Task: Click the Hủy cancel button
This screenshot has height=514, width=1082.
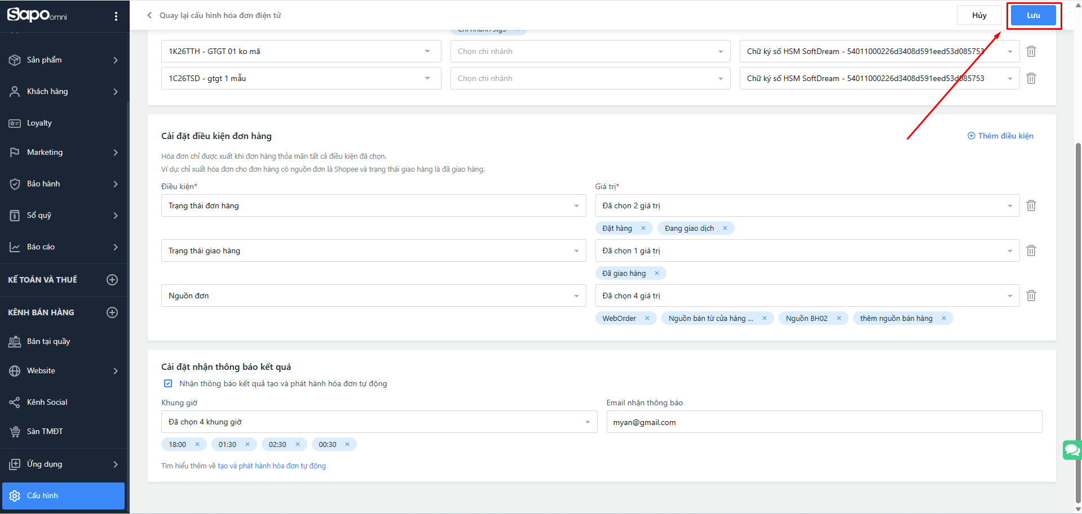Action: pos(979,15)
